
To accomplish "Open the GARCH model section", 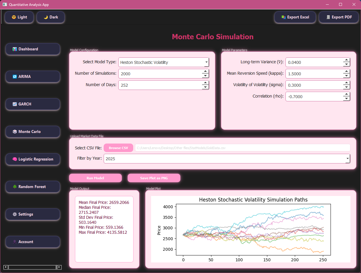I will (32, 104).
